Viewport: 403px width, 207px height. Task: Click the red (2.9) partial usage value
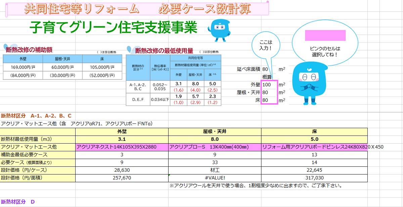click(x=196, y=102)
